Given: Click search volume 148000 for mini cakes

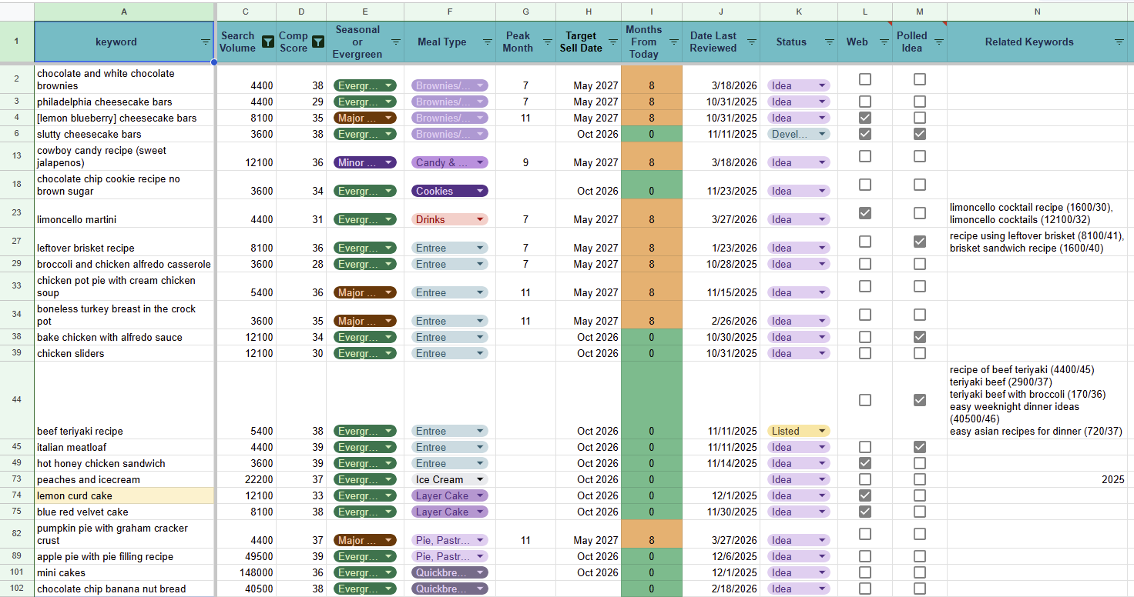Looking at the screenshot, I should (247, 572).
